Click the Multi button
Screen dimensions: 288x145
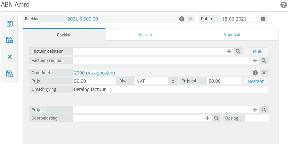[x=257, y=51]
